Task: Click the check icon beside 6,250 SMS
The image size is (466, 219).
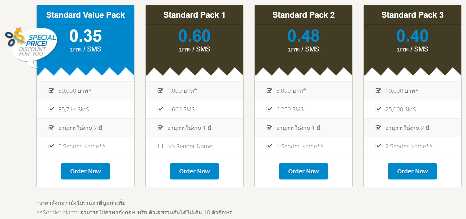Action: [x=269, y=109]
